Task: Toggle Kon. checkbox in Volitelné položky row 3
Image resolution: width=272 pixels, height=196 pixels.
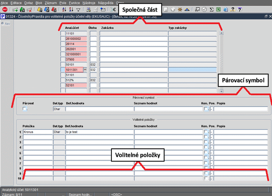Action: tap(206, 142)
